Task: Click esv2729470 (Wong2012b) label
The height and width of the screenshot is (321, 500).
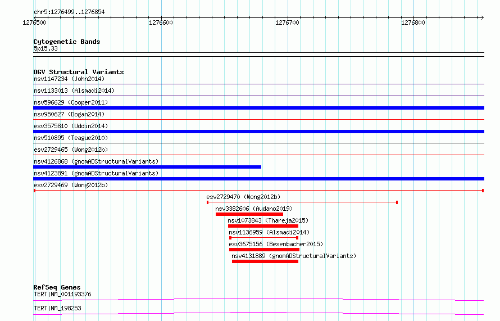Action: [243, 197]
